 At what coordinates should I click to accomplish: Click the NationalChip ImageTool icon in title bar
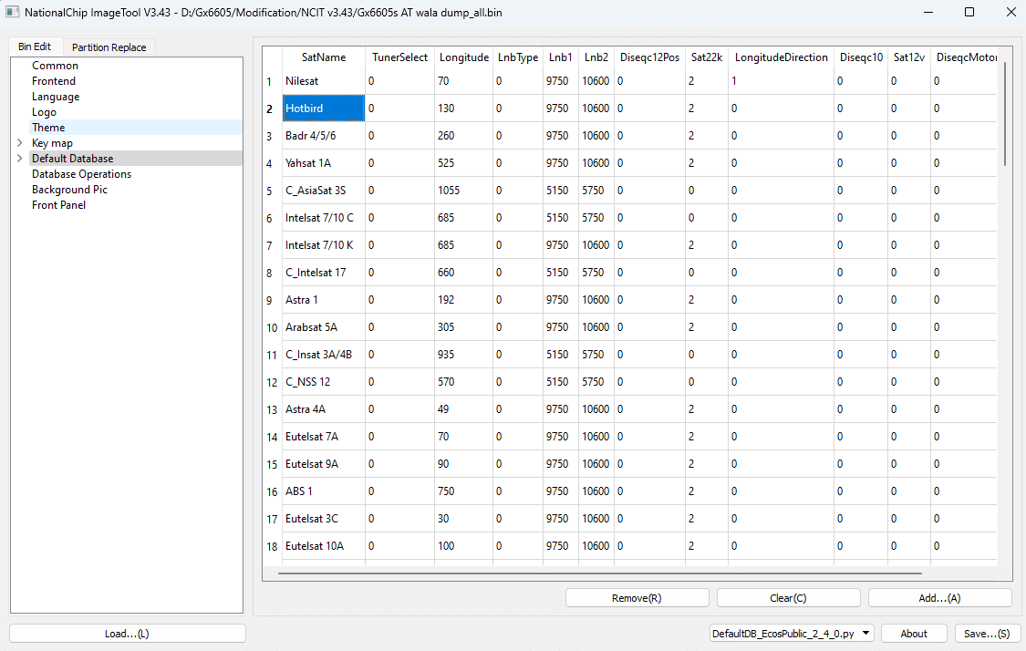point(12,13)
